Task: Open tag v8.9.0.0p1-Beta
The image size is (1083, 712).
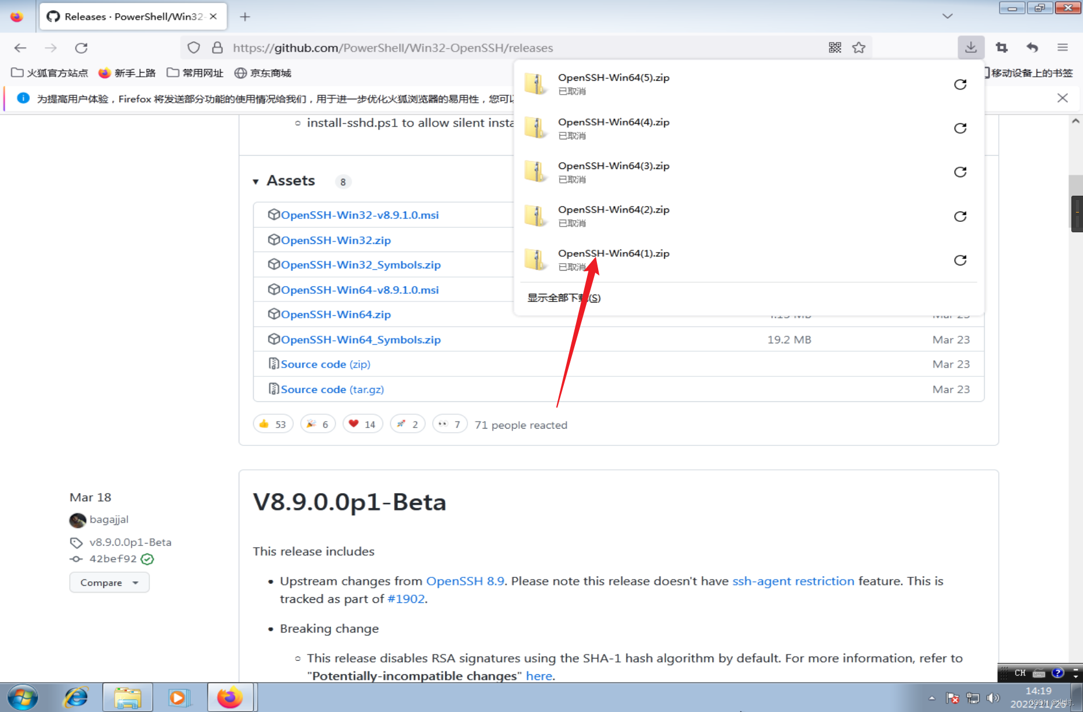Action: coord(130,542)
